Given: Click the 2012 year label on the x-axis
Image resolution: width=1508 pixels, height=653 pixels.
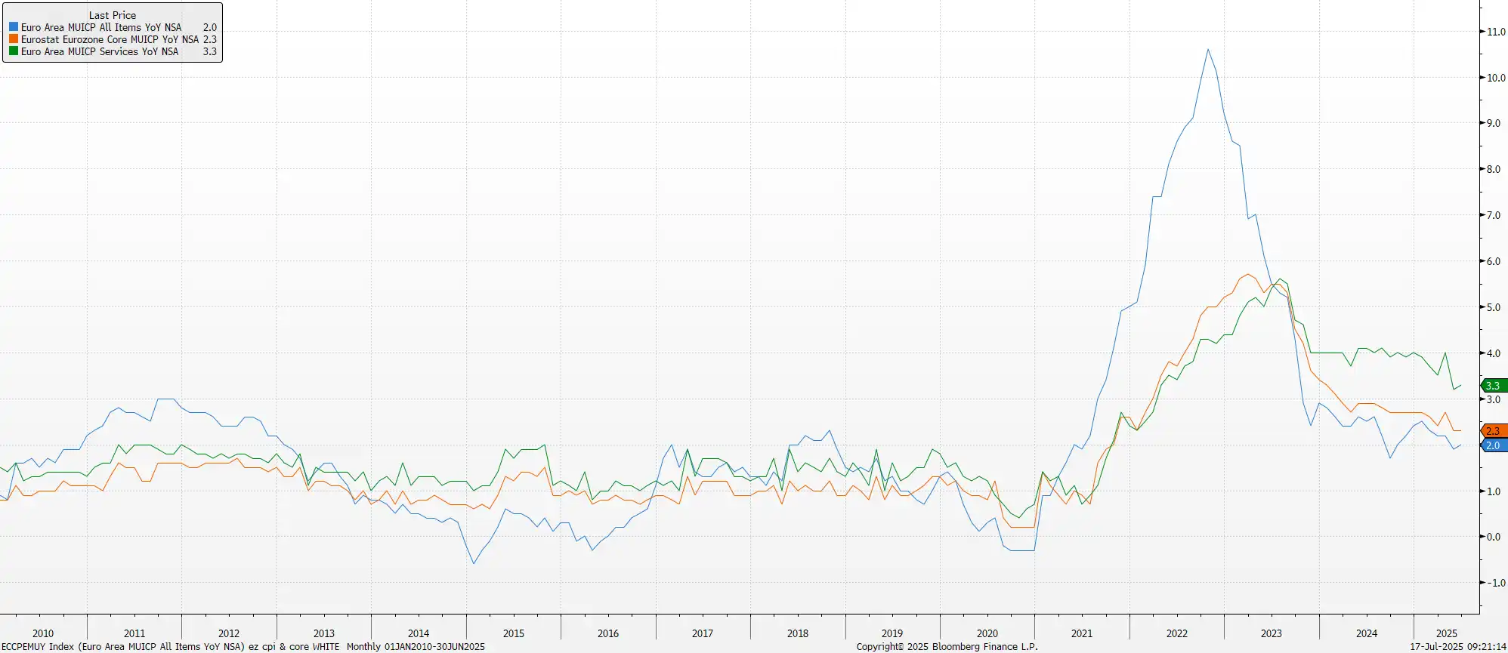Looking at the screenshot, I should [x=229, y=633].
